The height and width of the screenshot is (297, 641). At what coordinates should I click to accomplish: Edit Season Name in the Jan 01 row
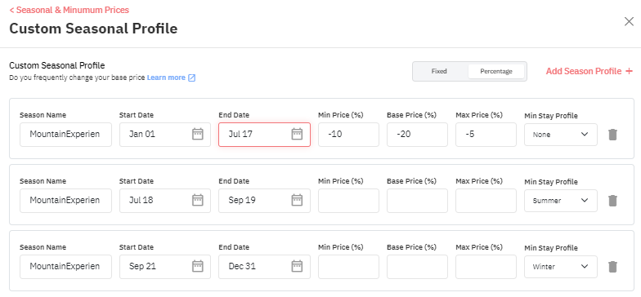pos(65,134)
